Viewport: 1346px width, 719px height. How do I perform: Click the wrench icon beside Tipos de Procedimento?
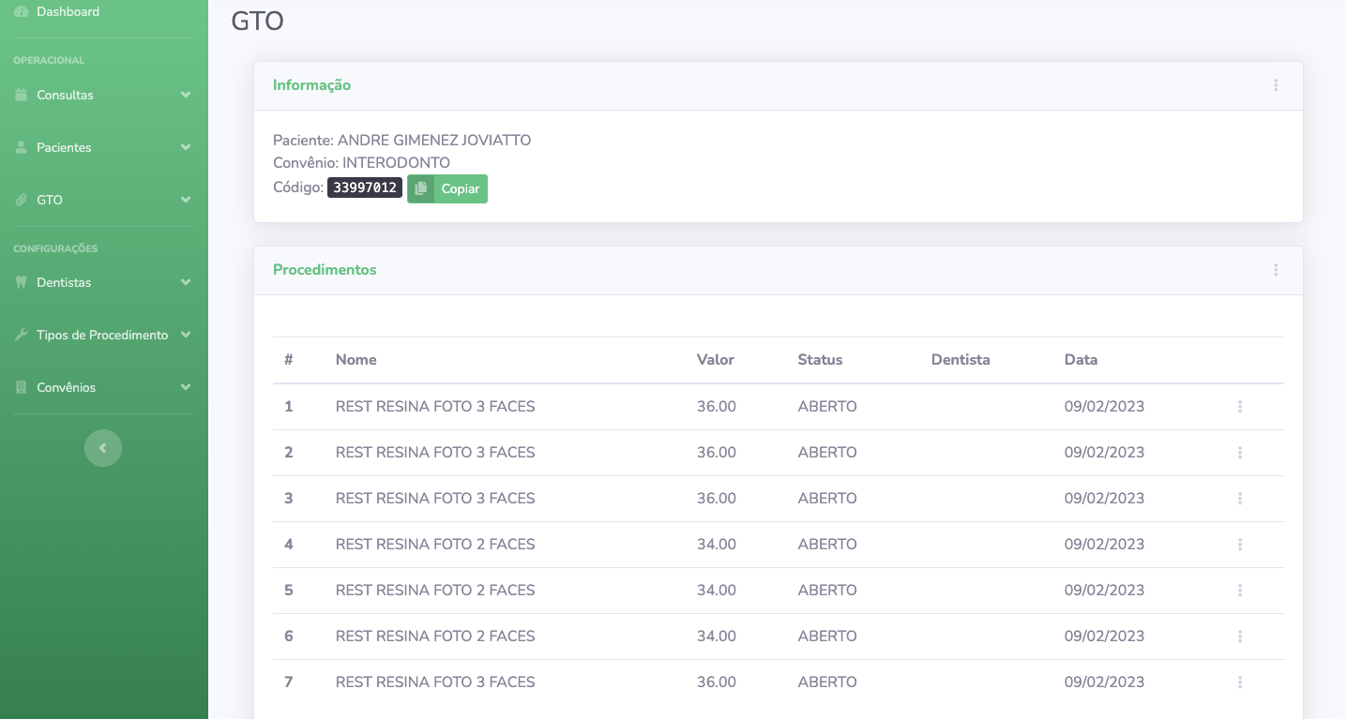coord(22,335)
